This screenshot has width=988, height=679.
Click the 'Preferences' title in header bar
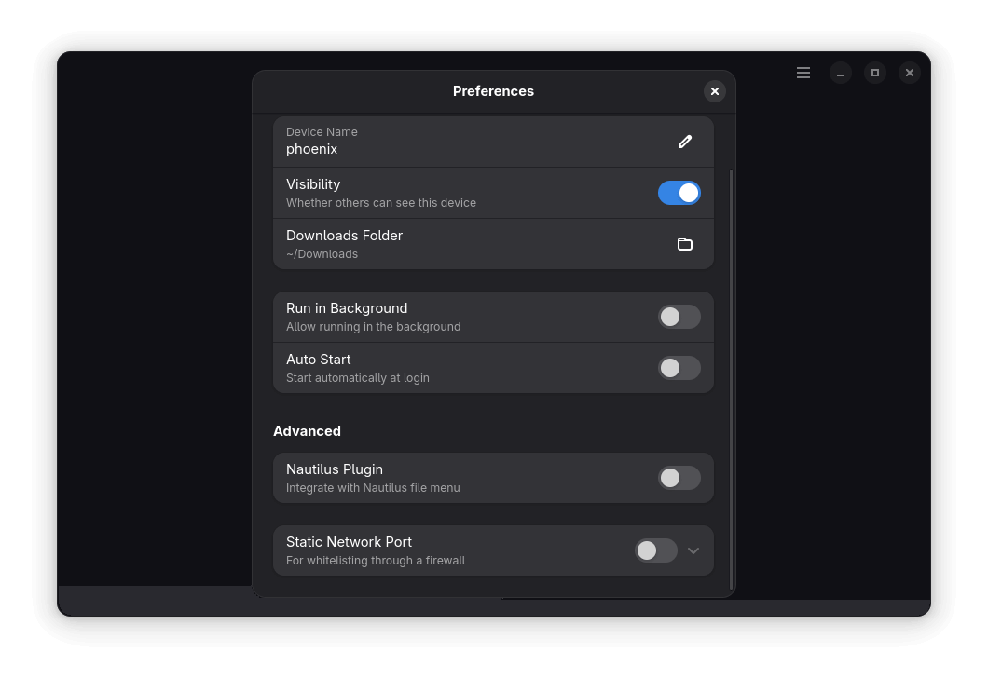click(x=493, y=91)
